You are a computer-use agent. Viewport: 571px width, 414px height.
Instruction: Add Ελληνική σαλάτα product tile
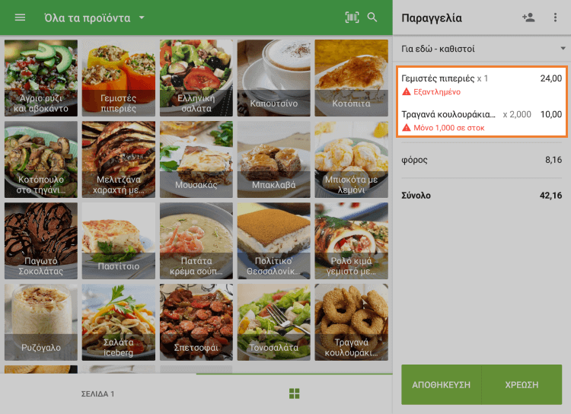coord(196,78)
